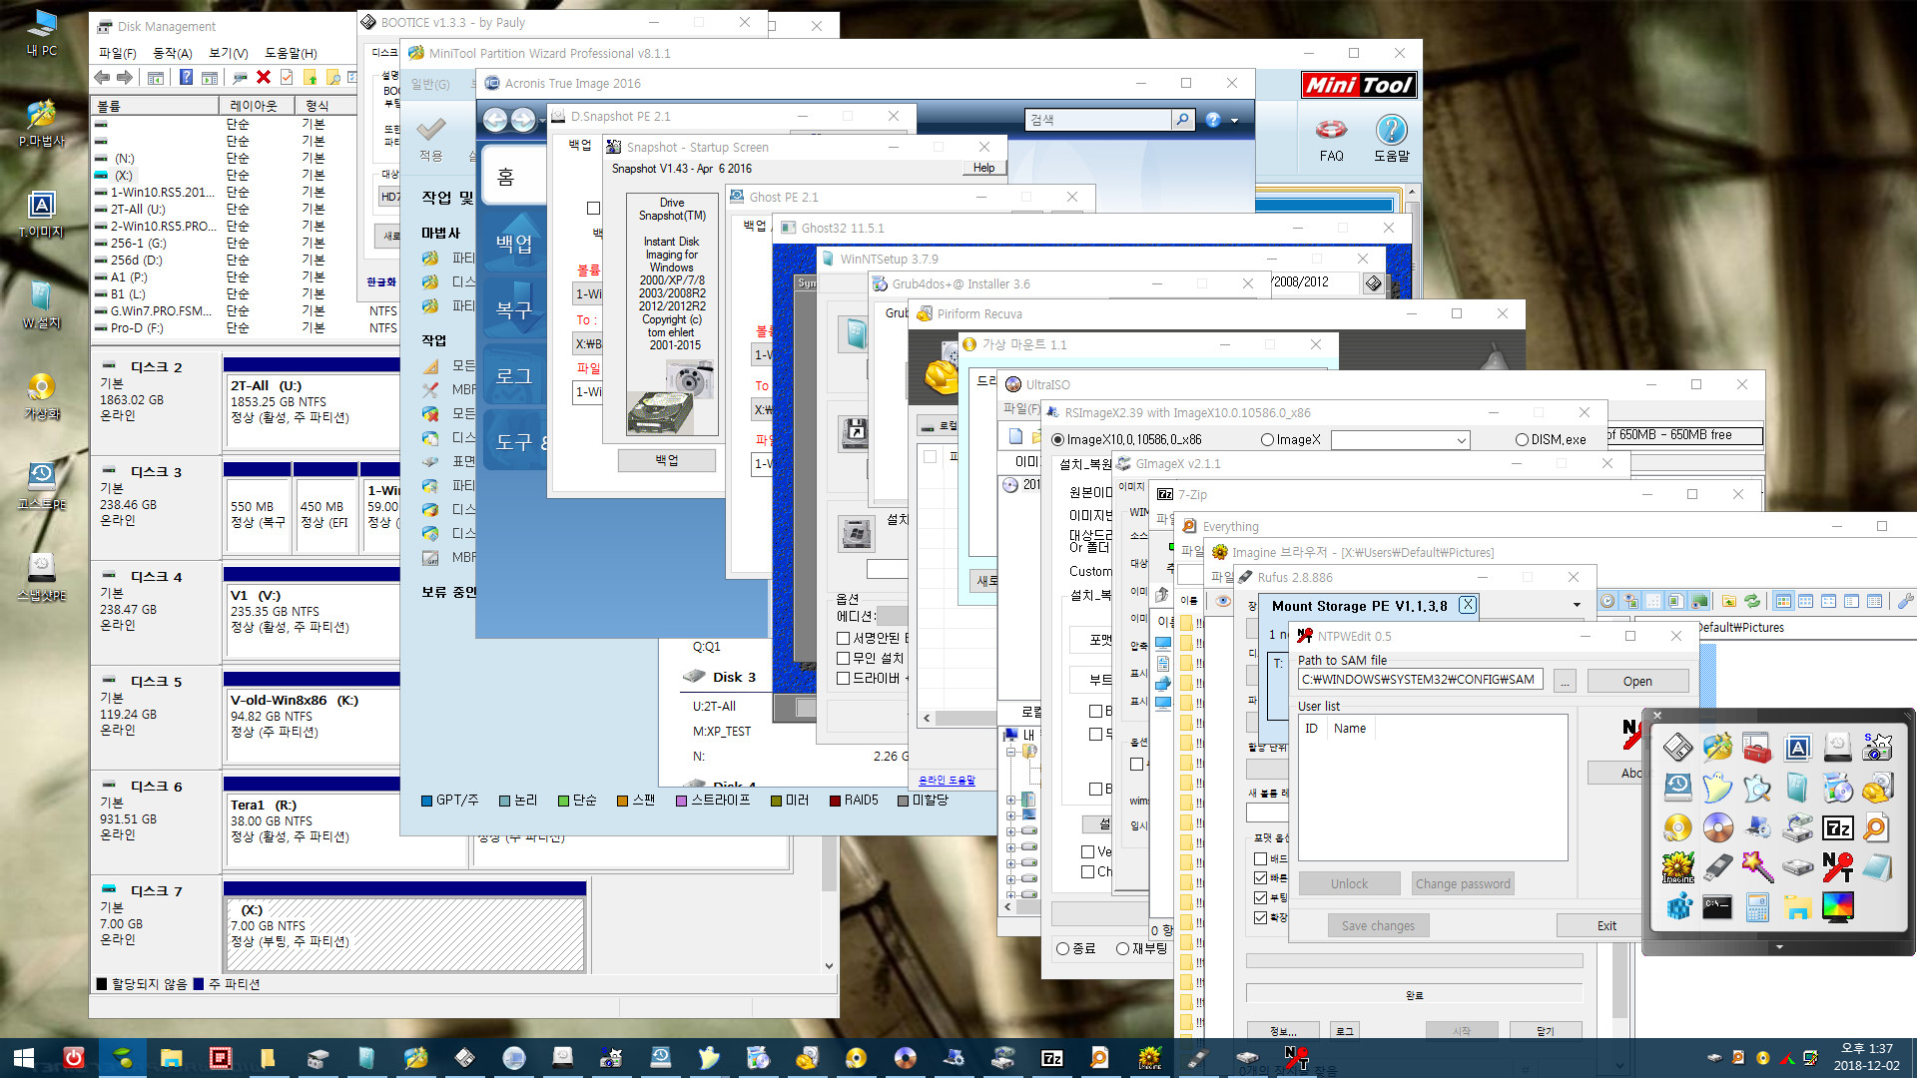Click red power icon on taskbar
Screen dimensions: 1917x1078
pos(73,1058)
